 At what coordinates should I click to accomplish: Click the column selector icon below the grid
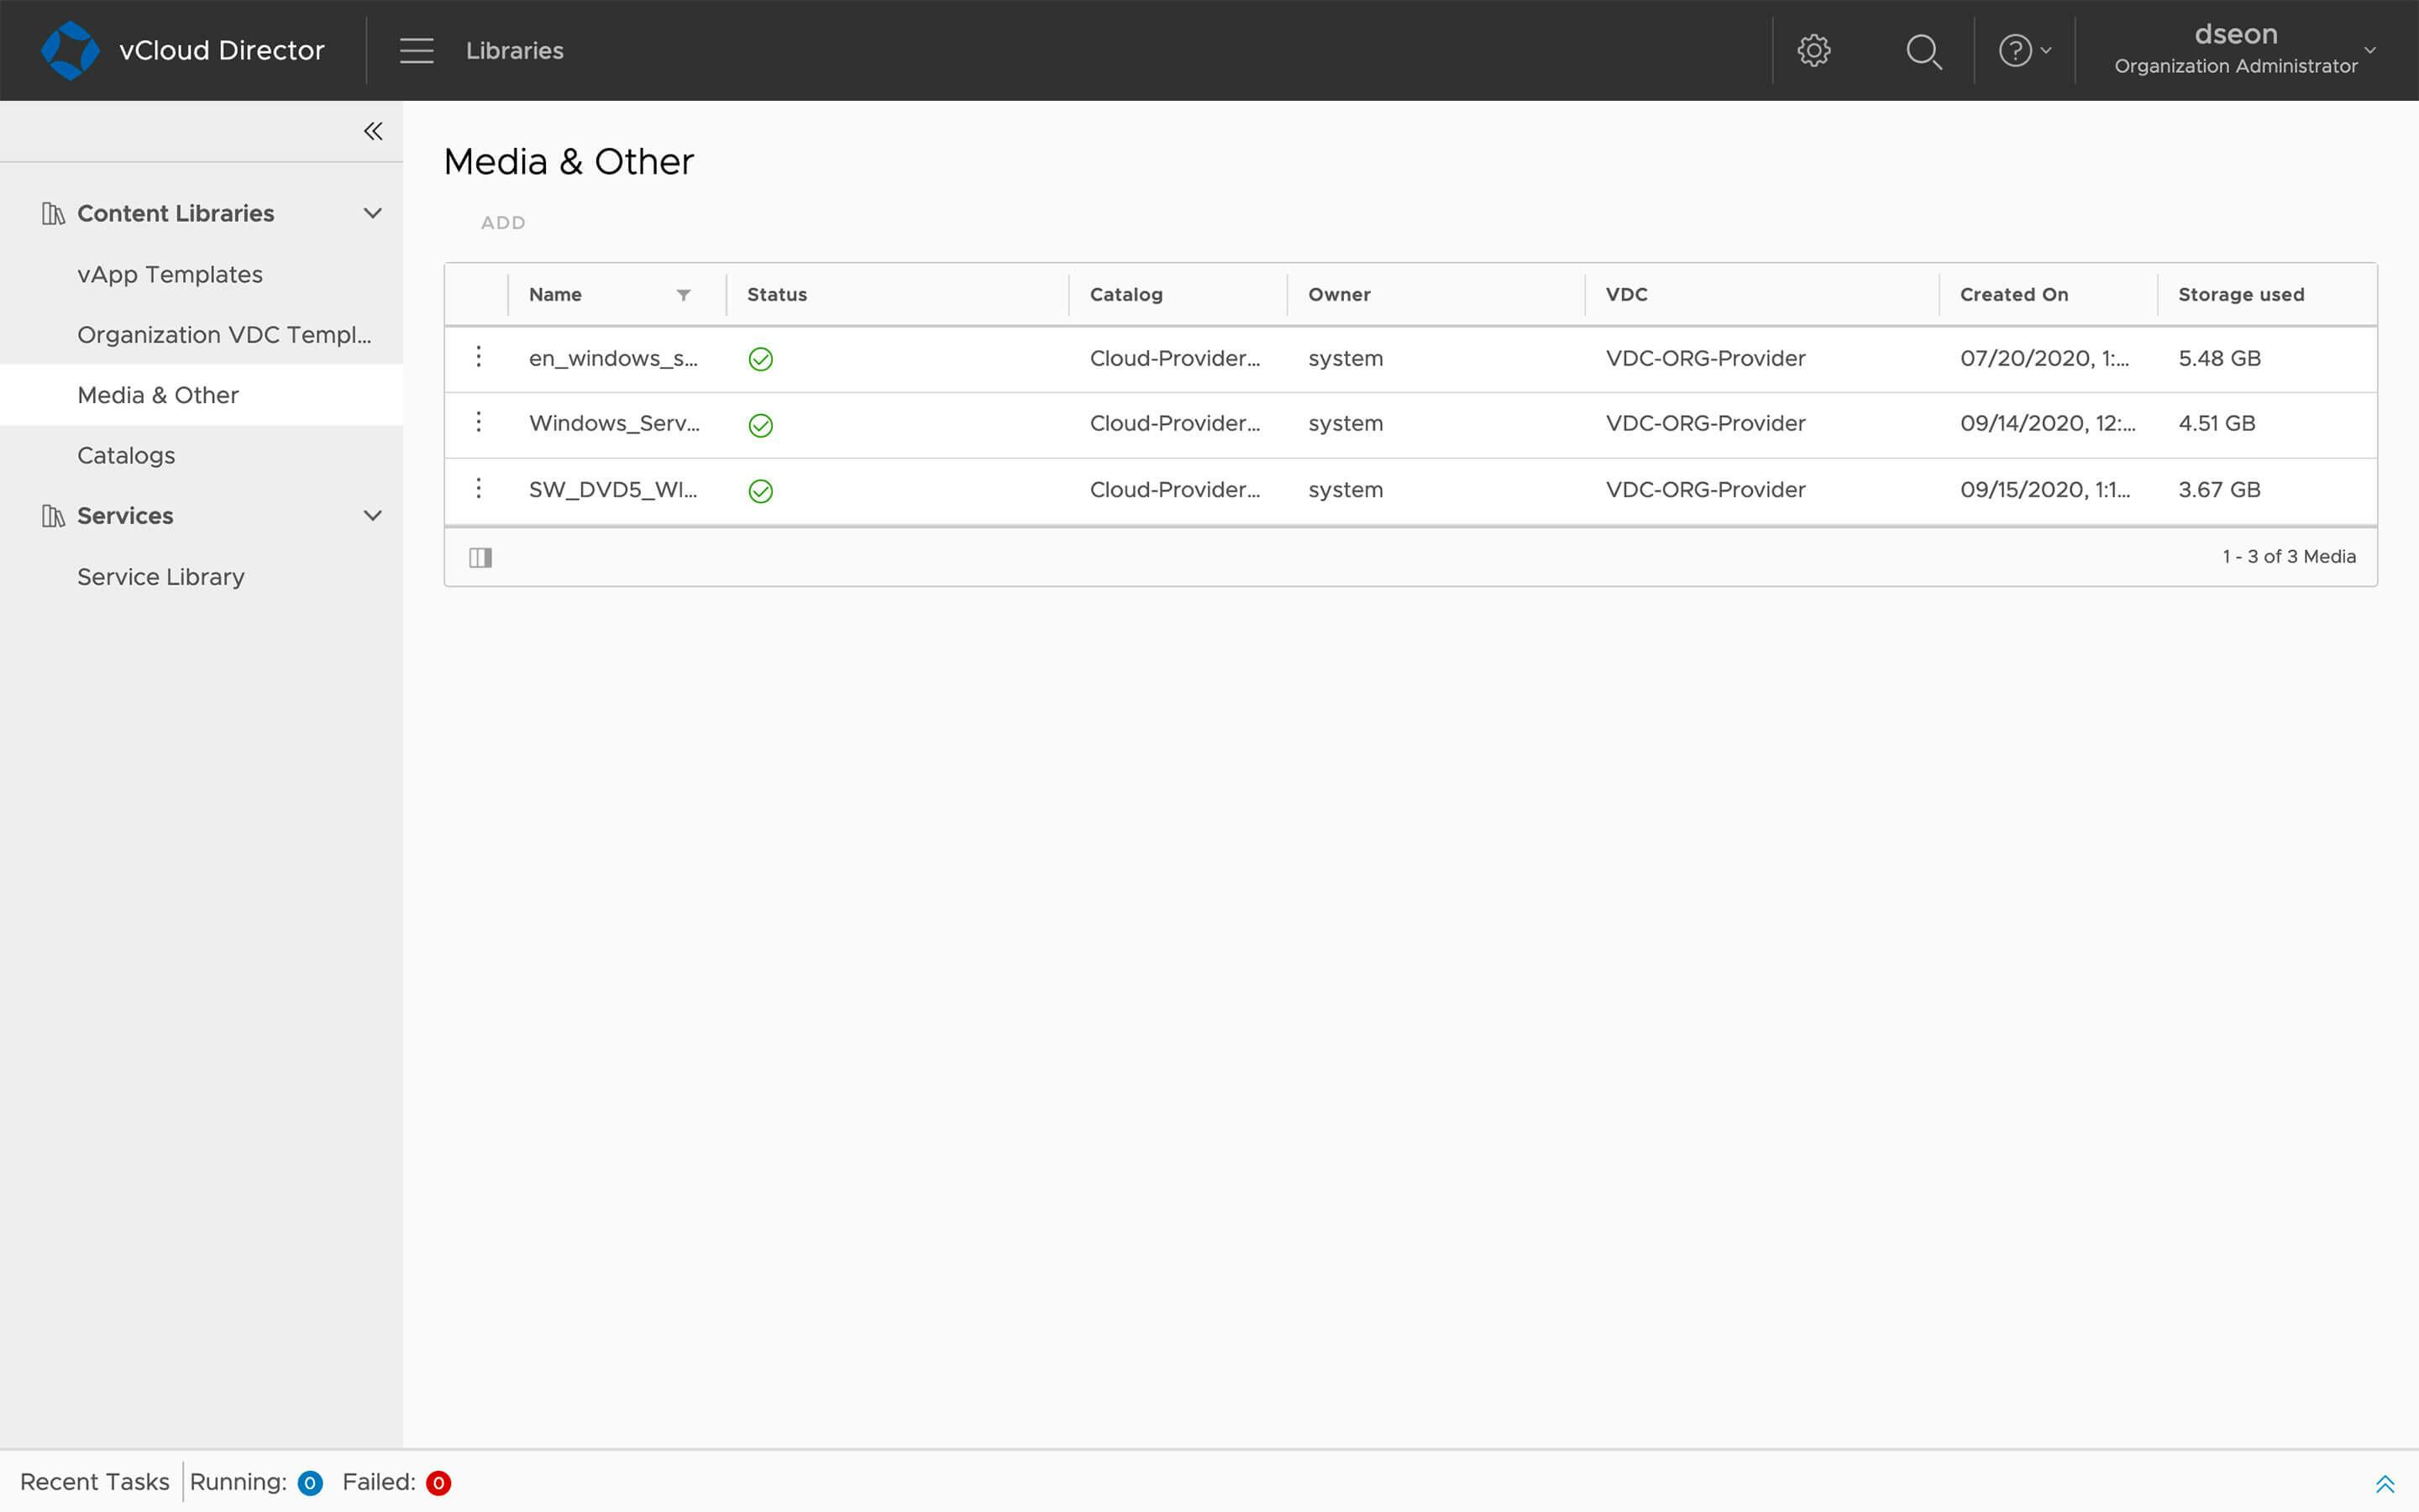pos(480,557)
